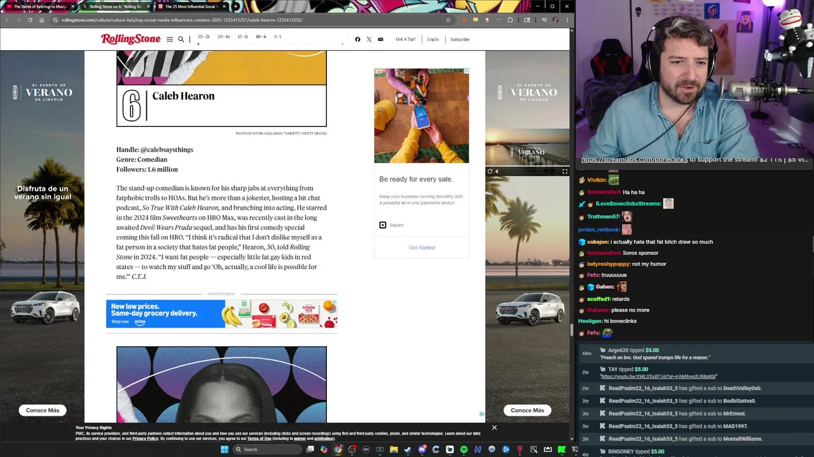Open Steam from the taskbar
814x457 pixels.
[408, 449]
